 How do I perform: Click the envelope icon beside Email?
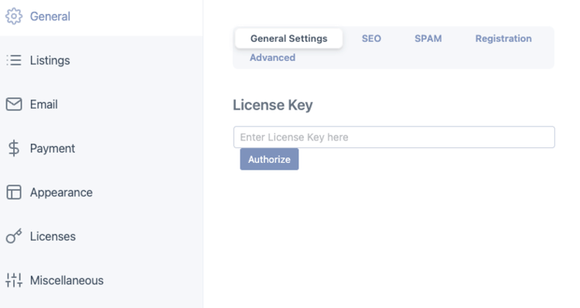click(14, 104)
